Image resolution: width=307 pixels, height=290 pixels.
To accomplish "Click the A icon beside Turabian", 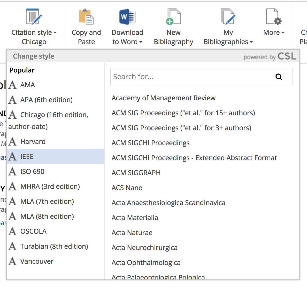I will click(x=12, y=246).
